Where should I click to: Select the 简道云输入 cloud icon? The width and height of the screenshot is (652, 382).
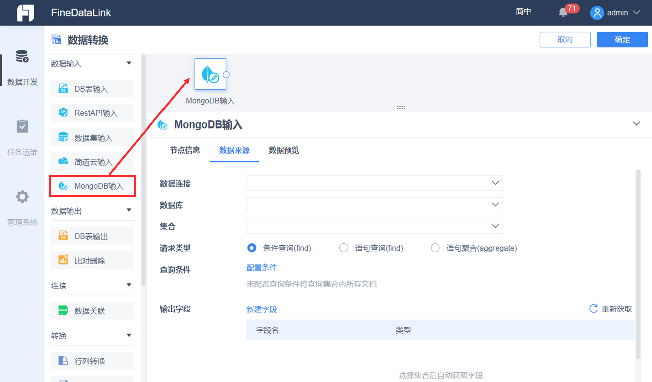[63, 161]
